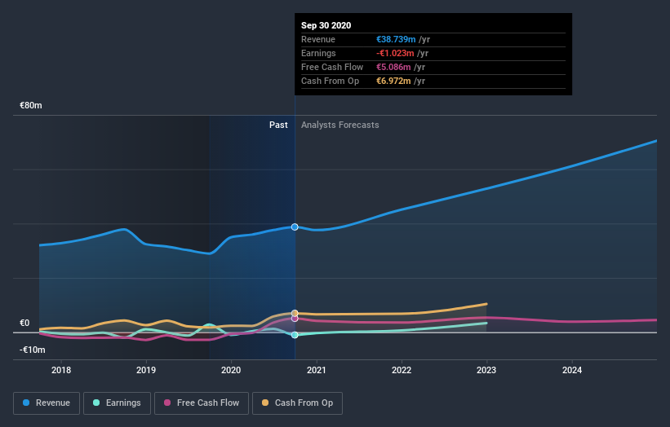Click the 2022 x-axis label
Image resolution: width=670 pixels, height=427 pixels.
point(402,370)
